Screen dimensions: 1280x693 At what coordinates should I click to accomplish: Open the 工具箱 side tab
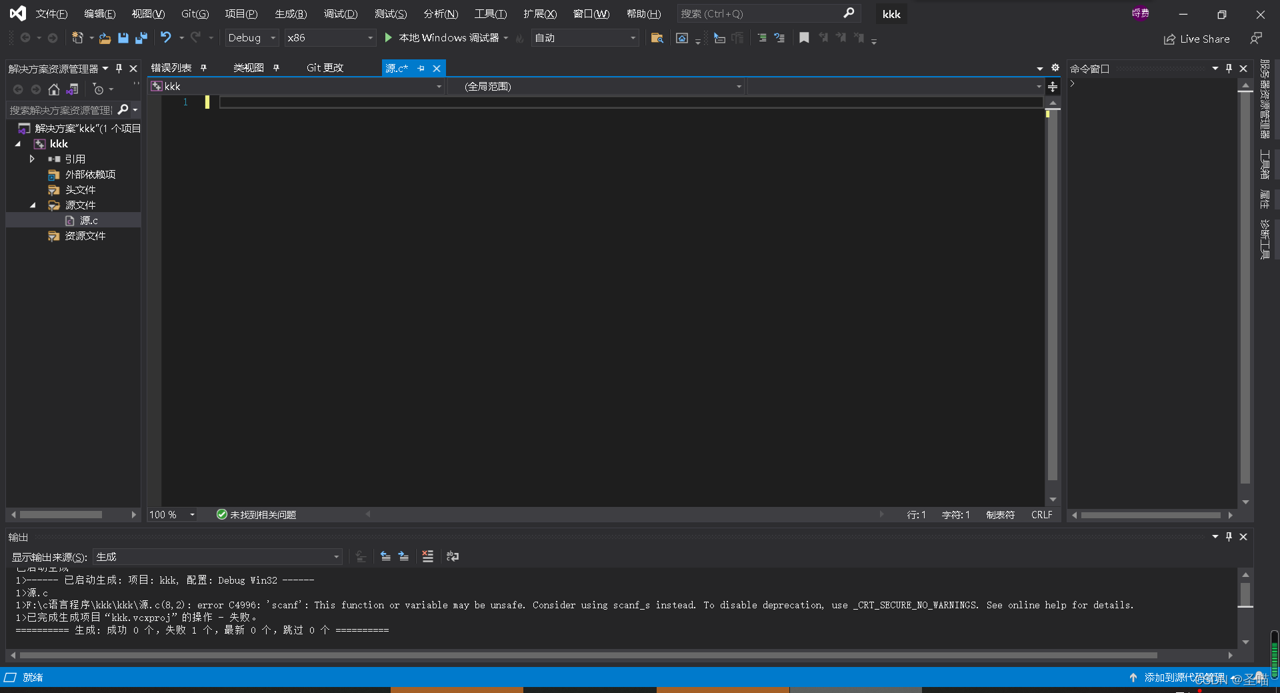pyautogui.click(x=1265, y=165)
